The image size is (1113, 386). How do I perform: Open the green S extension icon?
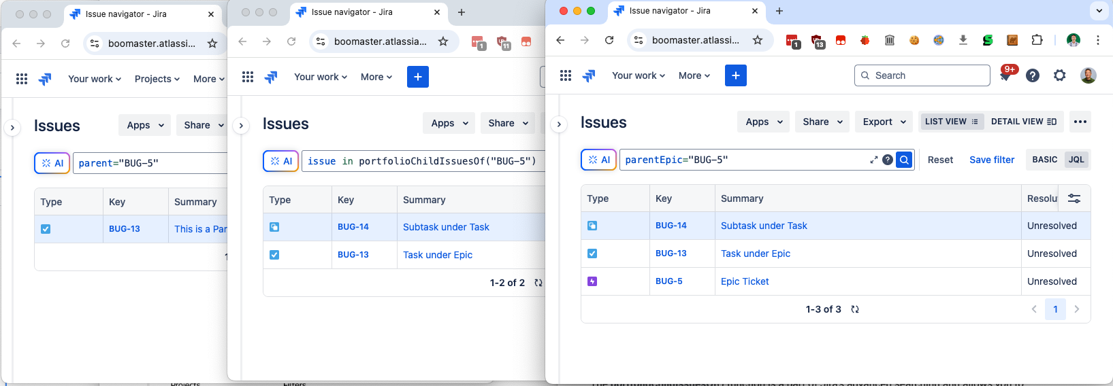coord(988,40)
